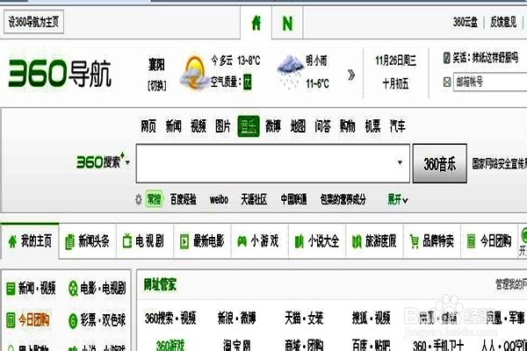The image size is (527, 351).
Task: Expand the 展开 frequent searches list
Action: (x=398, y=200)
